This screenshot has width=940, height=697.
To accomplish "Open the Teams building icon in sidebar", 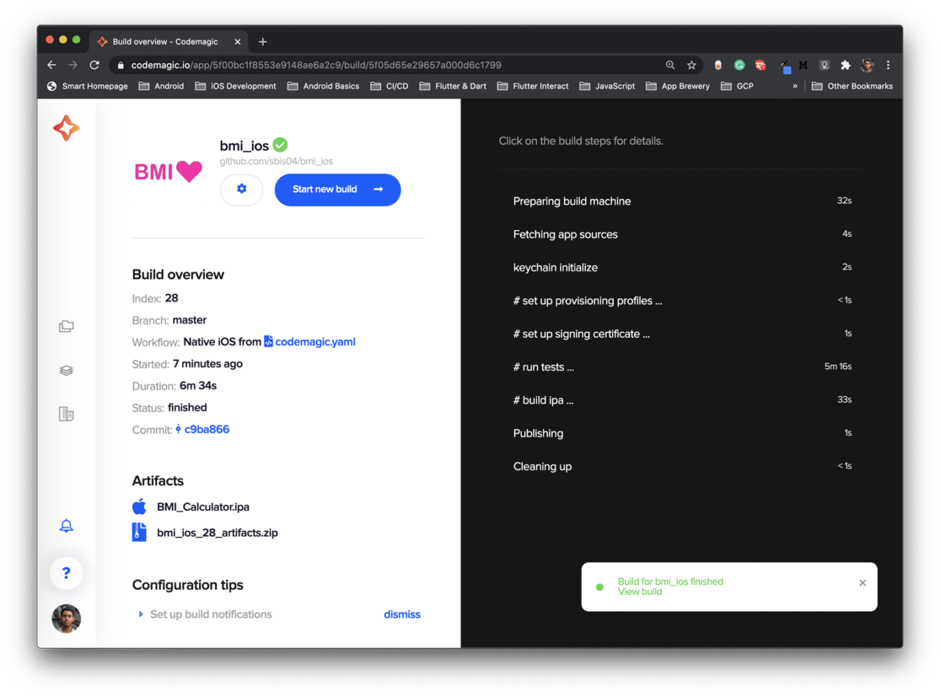I will tap(66, 414).
